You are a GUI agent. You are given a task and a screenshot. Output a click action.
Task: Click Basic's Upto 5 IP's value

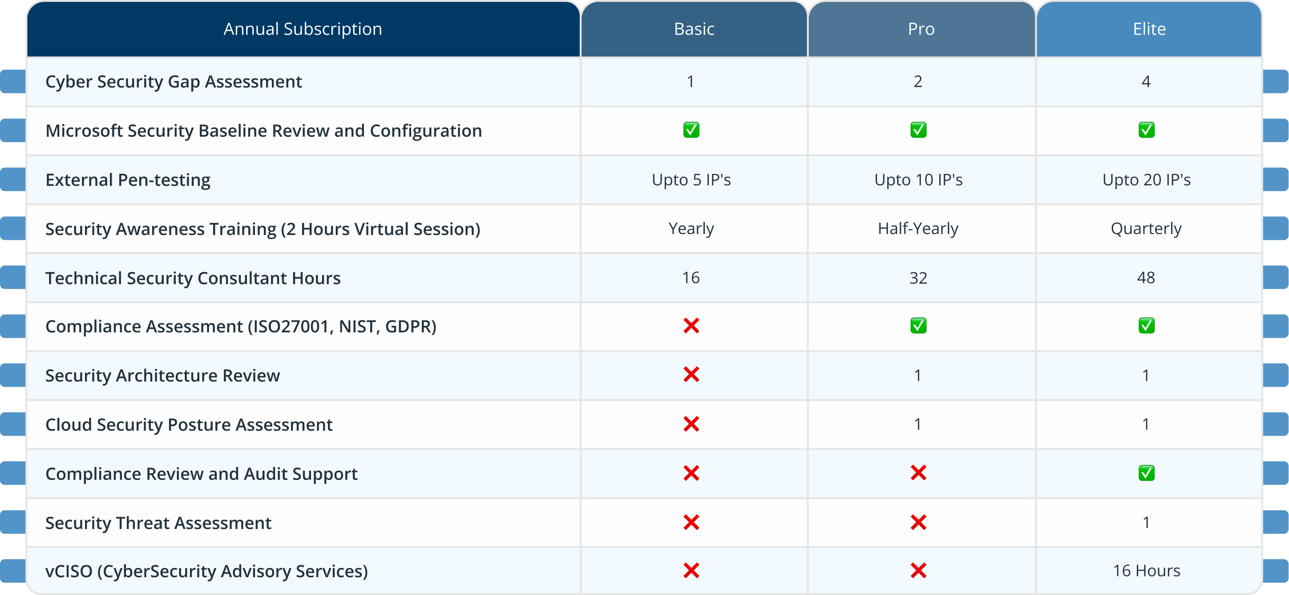(x=691, y=180)
